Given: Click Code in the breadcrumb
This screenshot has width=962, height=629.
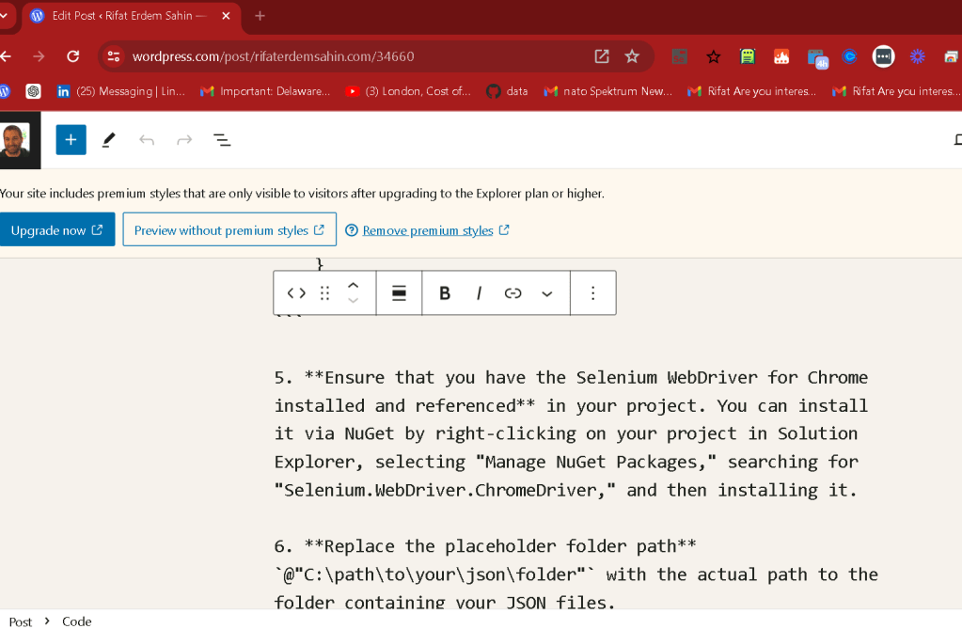Looking at the screenshot, I should pos(77,621).
